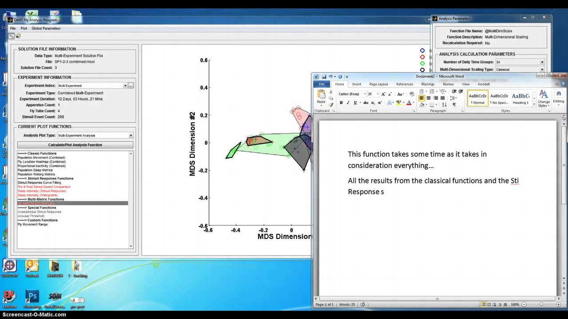Apply Strikethrough formatting in Word
This screenshot has height=319, width=568.
tap(366, 103)
